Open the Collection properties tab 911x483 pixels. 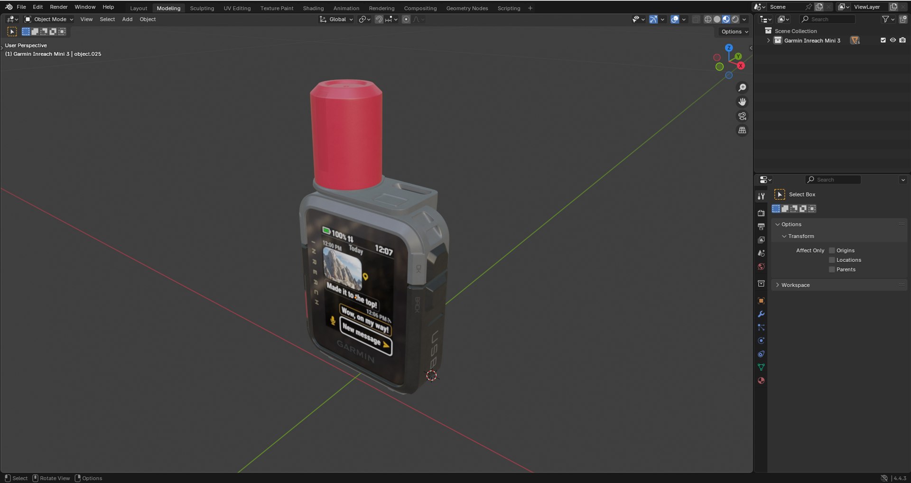[761, 283]
